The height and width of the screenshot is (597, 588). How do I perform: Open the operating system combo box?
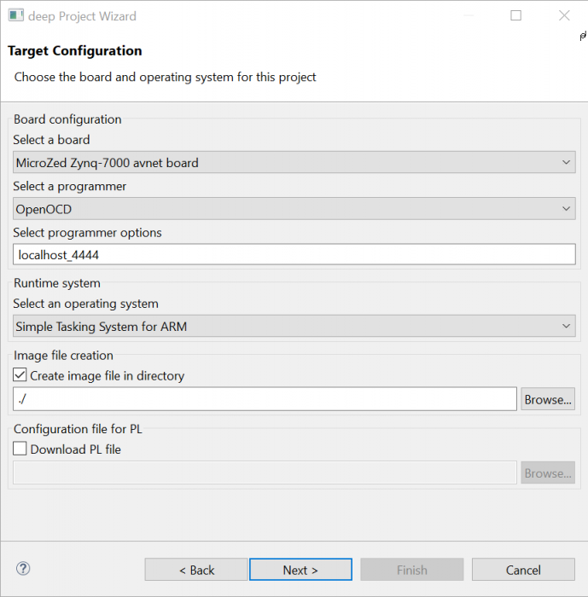click(x=294, y=326)
